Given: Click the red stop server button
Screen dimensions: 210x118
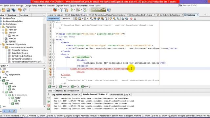Looking at the screenshot, I should [x=49, y=105].
